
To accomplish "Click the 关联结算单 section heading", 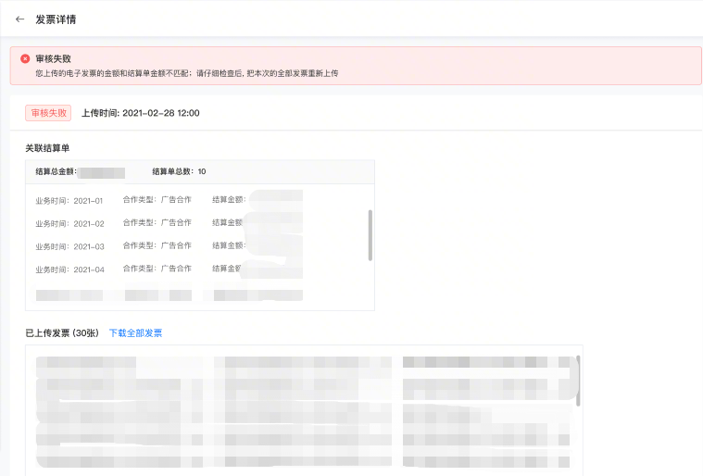I will pos(47,148).
